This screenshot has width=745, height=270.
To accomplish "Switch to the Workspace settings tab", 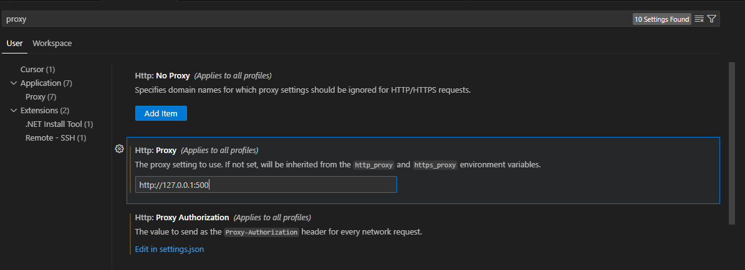I will (x=52, y=44).
